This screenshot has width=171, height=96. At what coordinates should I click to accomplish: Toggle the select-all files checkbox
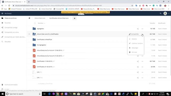point(35,23)
